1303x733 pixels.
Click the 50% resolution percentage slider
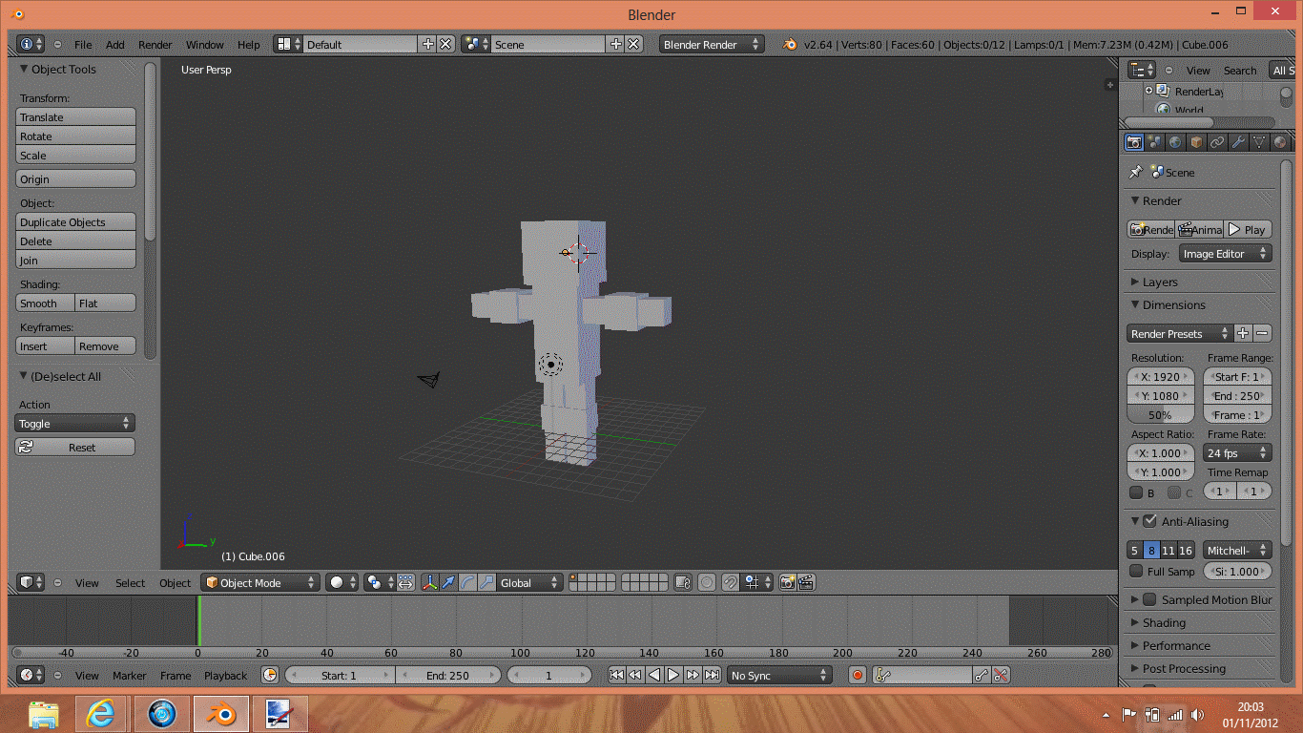pyautogui.click(x=1160, y=415)
